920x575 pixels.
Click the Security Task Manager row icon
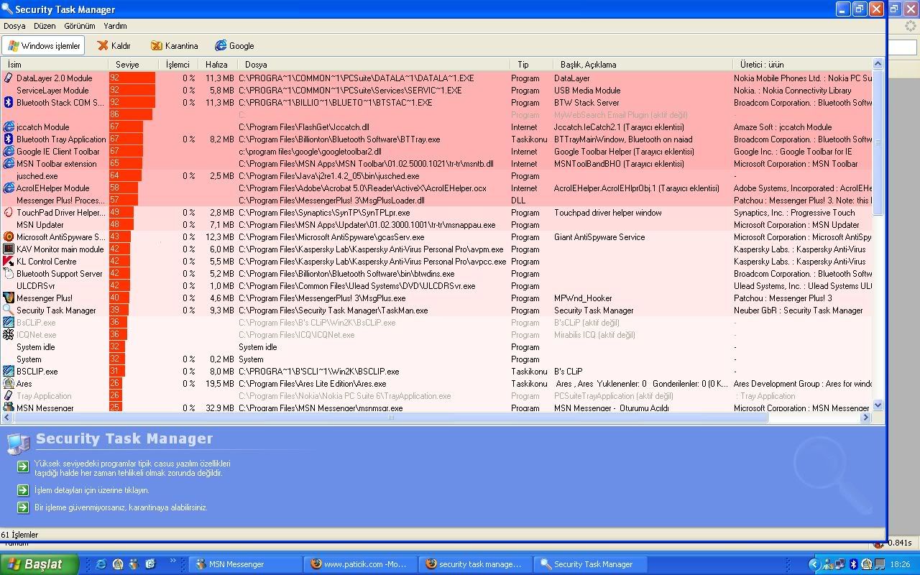[9, 310]
